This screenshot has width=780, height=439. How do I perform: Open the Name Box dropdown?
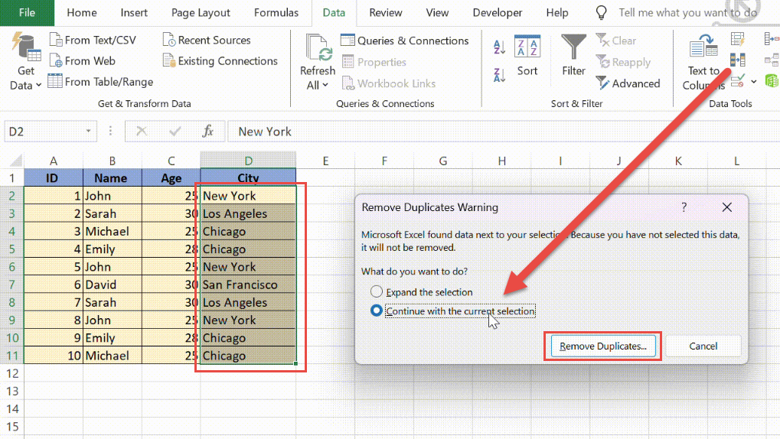88,132
